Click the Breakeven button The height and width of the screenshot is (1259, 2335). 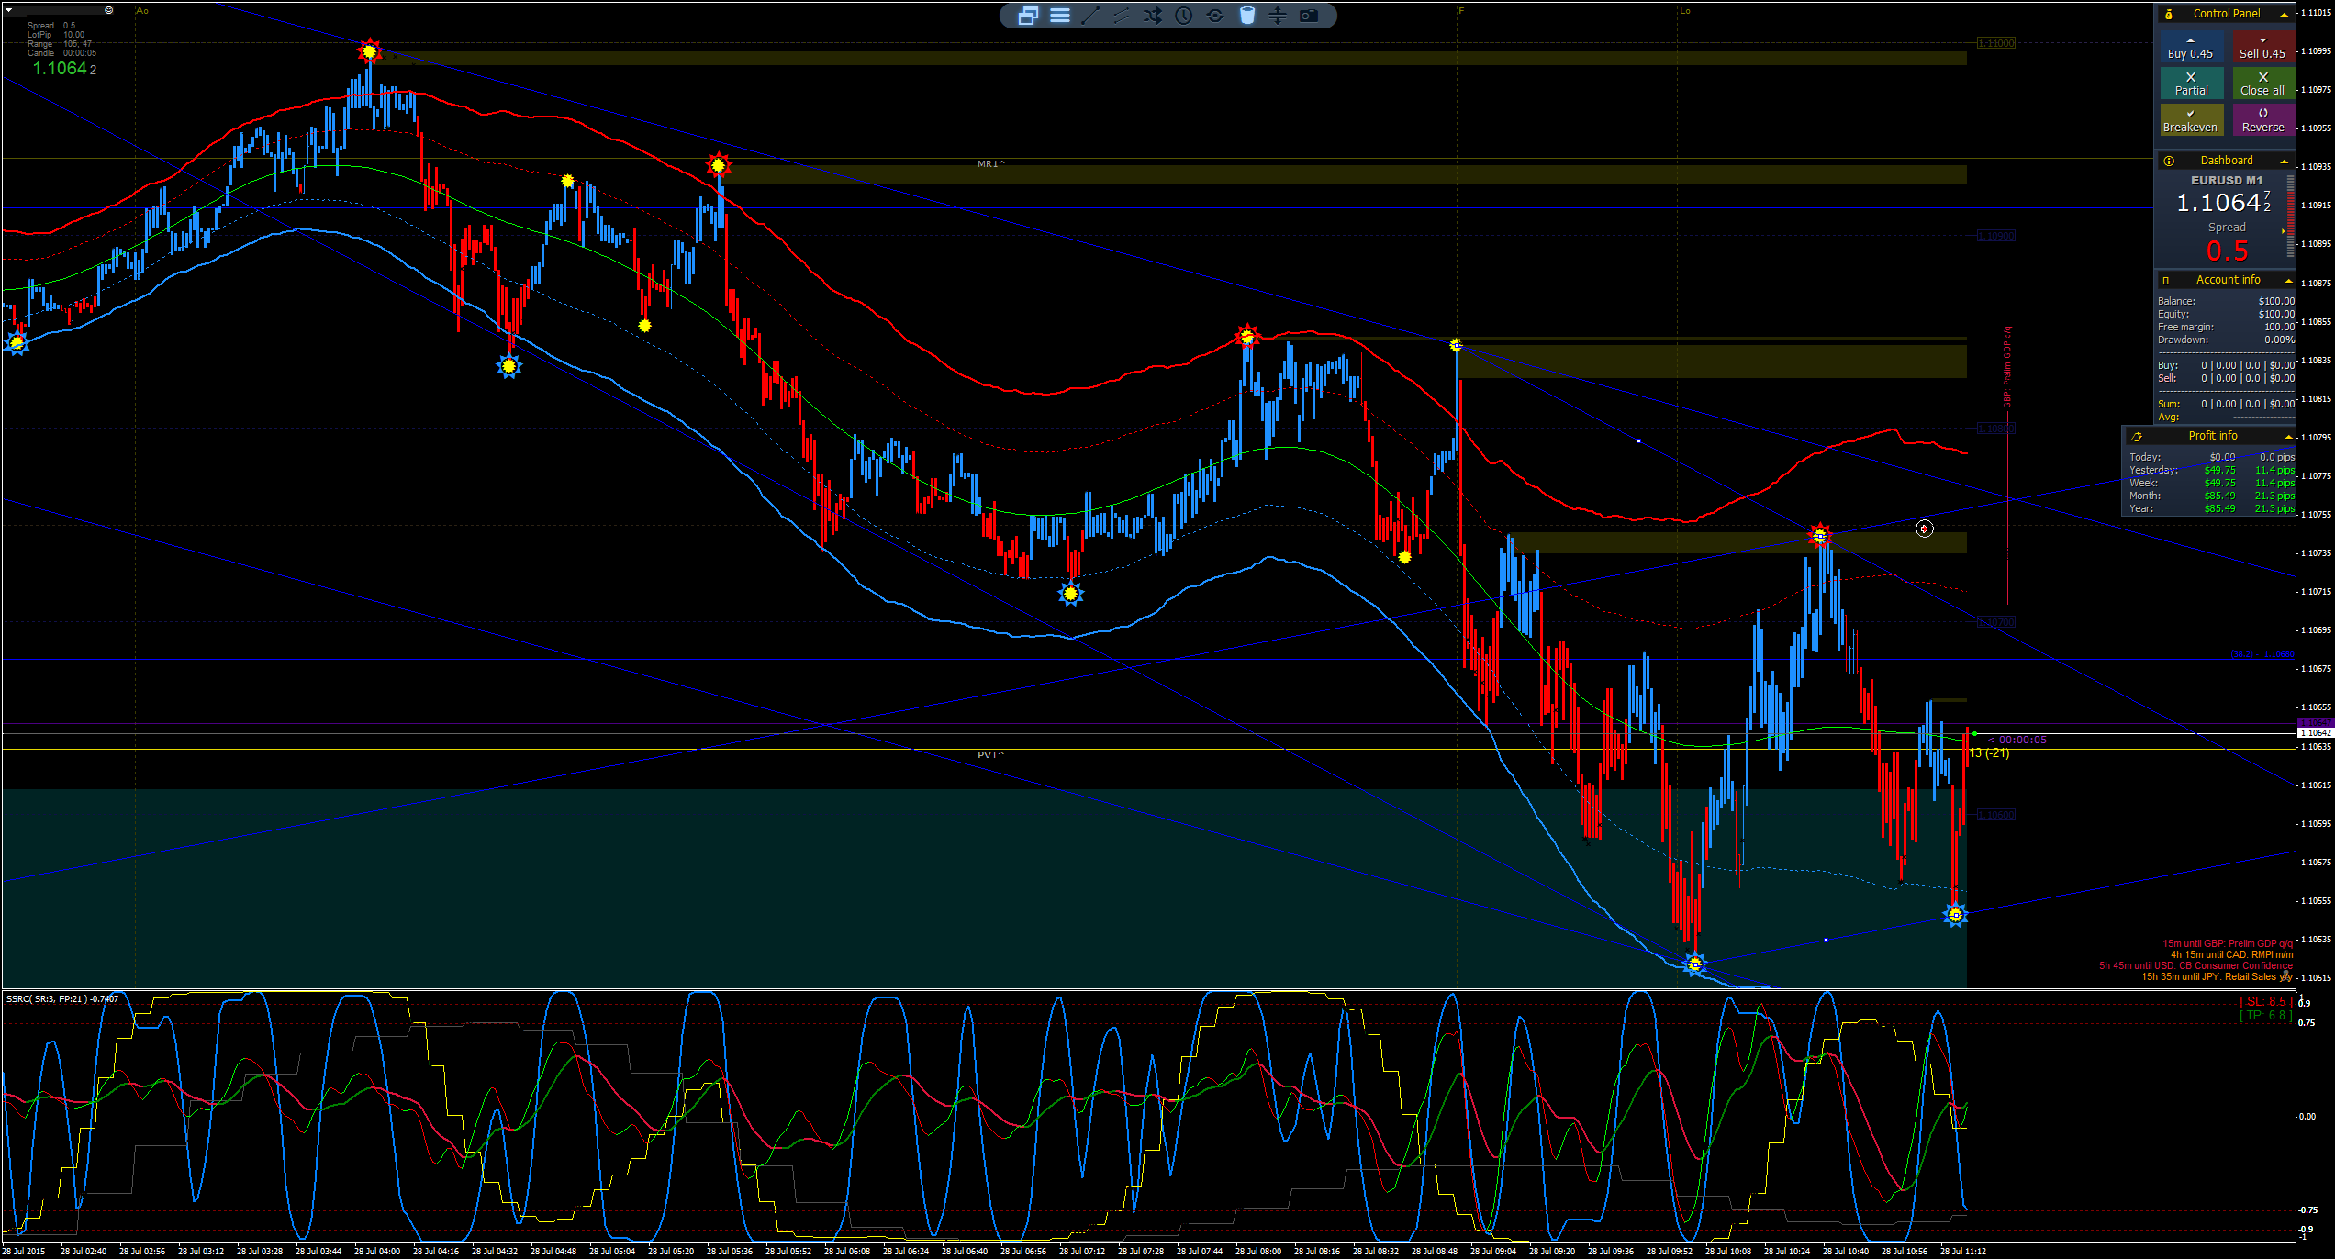[2191, 120]
